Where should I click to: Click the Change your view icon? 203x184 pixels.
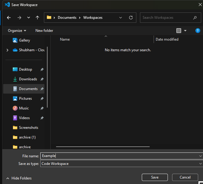tap(179, 31)
